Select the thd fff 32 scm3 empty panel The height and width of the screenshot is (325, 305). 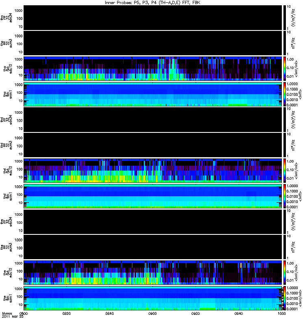[153, 145]
